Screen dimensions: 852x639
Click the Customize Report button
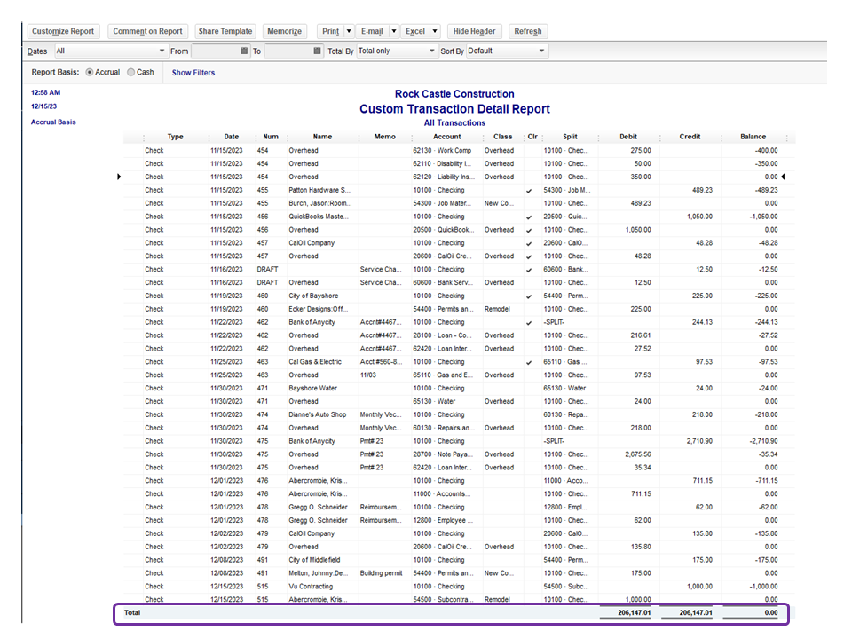63,31
